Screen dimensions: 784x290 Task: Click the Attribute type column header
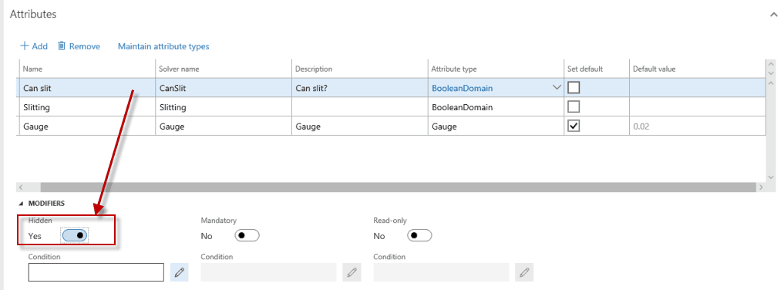click(x=496, y=69)
